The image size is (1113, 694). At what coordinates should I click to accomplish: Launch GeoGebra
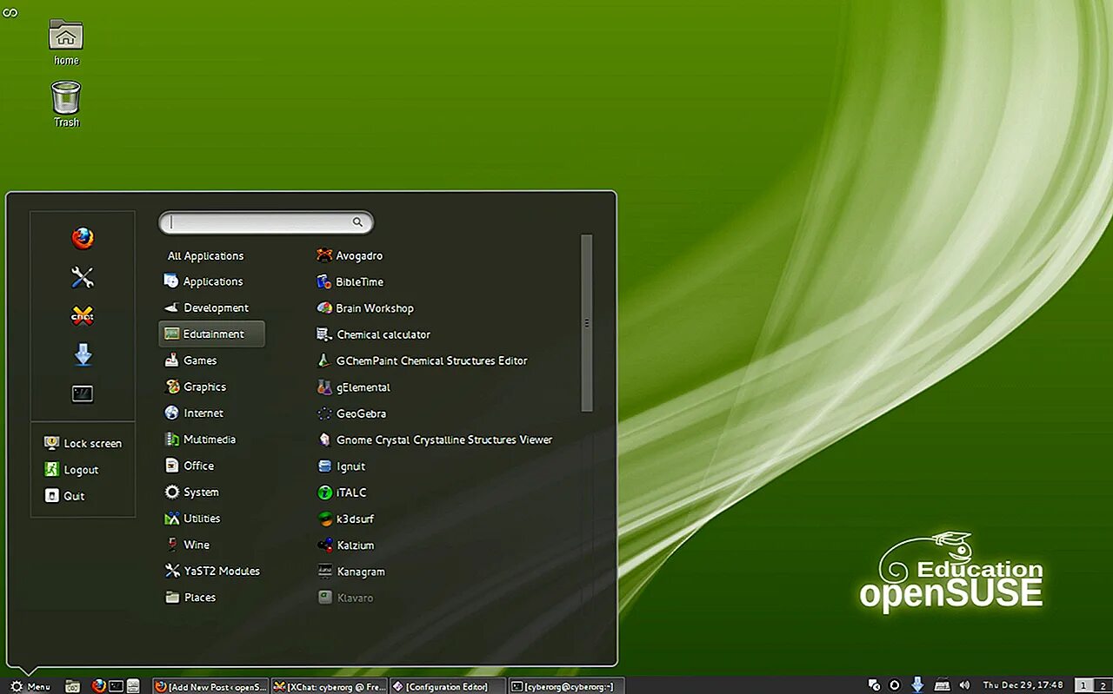[x=350, y=413]
